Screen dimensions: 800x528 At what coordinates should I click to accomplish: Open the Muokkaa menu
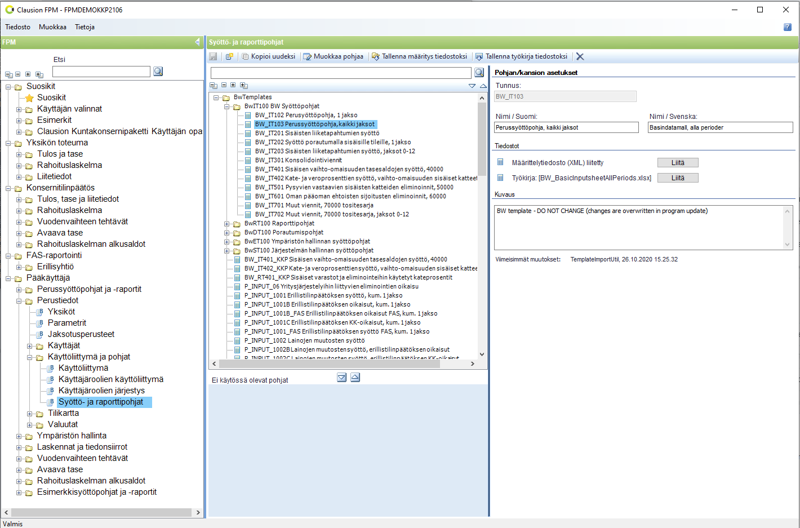tap(52, 27)
